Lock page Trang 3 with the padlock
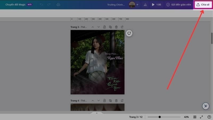 104,27
